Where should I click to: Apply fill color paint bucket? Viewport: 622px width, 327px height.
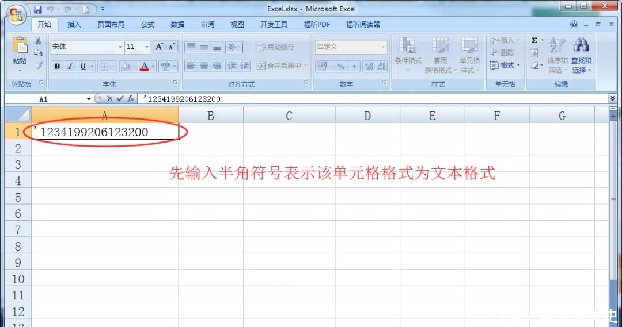126,66
